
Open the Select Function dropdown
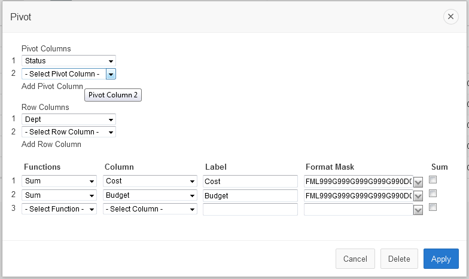point(59,209)
